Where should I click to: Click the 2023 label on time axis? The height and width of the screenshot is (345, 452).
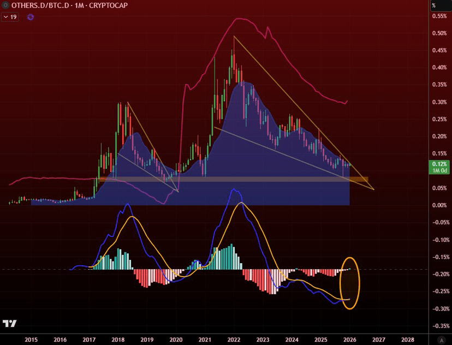click(263, 340)
